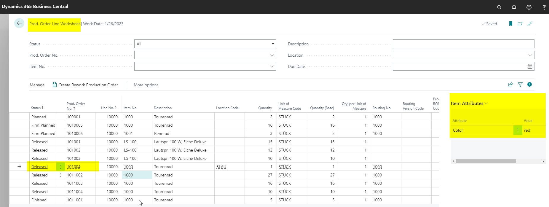Click the help question mark icon
The image size is (549, 207).
tap(544, 7)
